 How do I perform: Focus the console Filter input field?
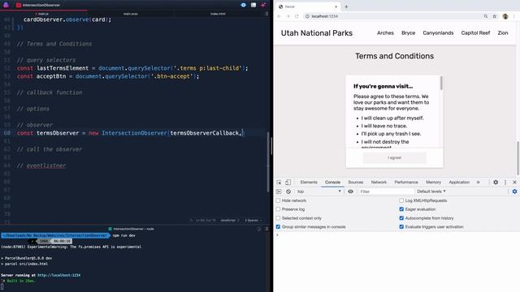[x=387, y=191]
